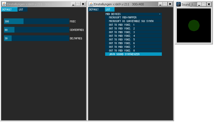Switch to LIST tab in the sliders window
214x122 pixels.
pos(22,10)
